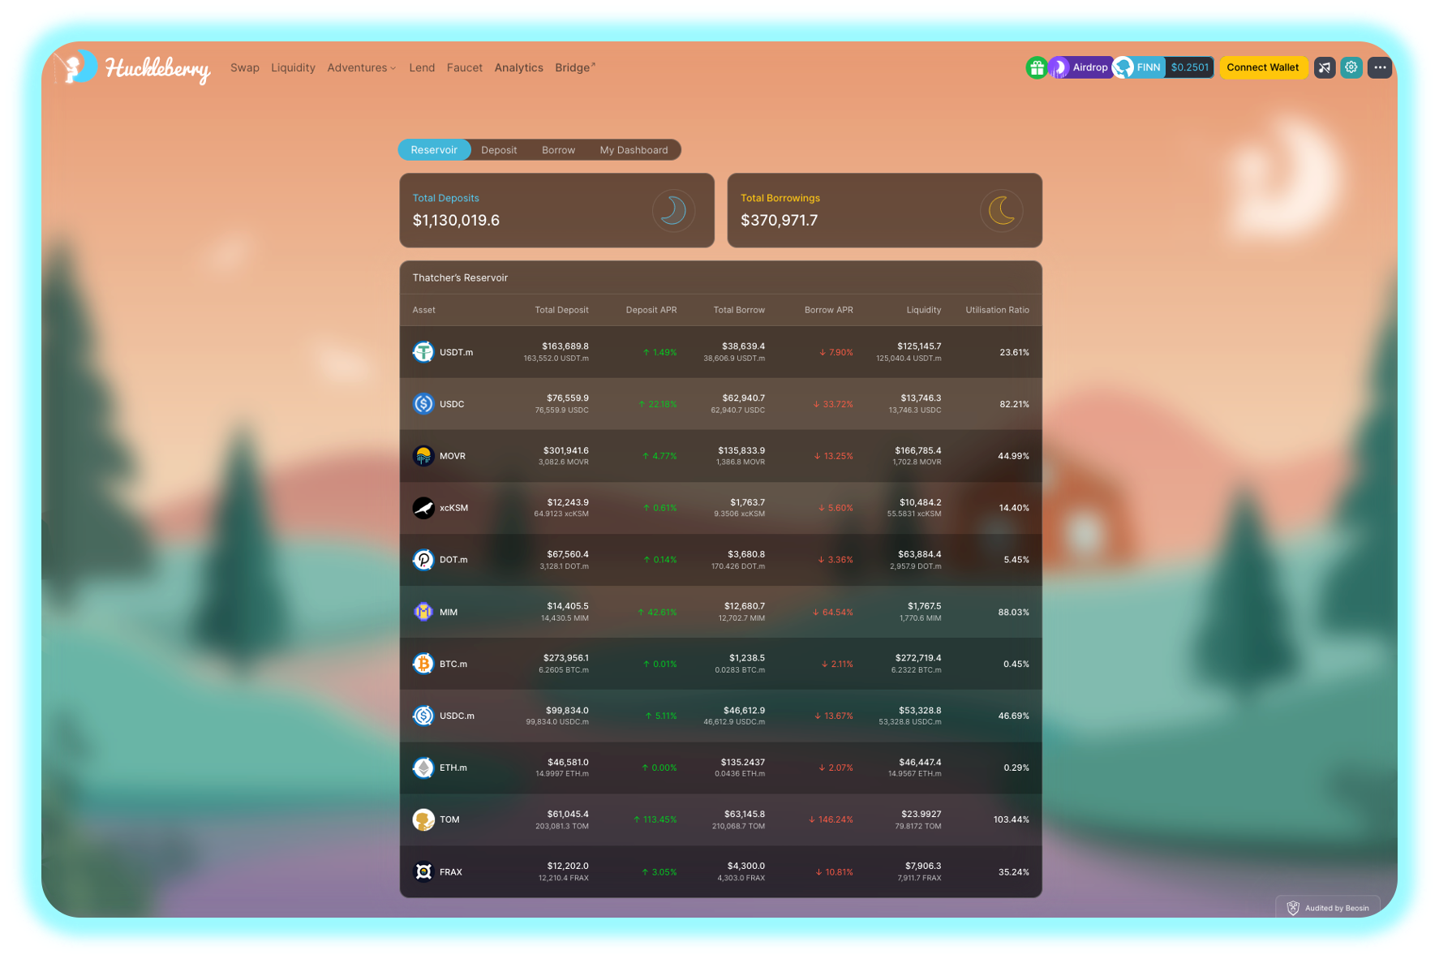Viewport: 1439px width, 959px height.
Task: Click ETH.m liquidity $46,447.4
Action: [921, 762]
